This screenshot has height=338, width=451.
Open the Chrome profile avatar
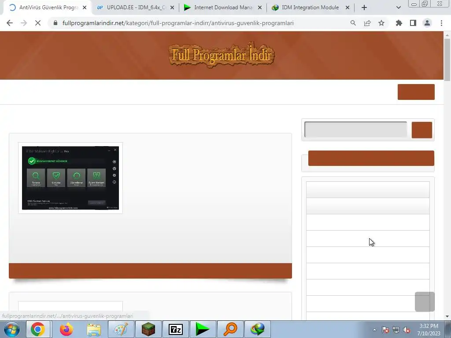(x=427, y=23)
